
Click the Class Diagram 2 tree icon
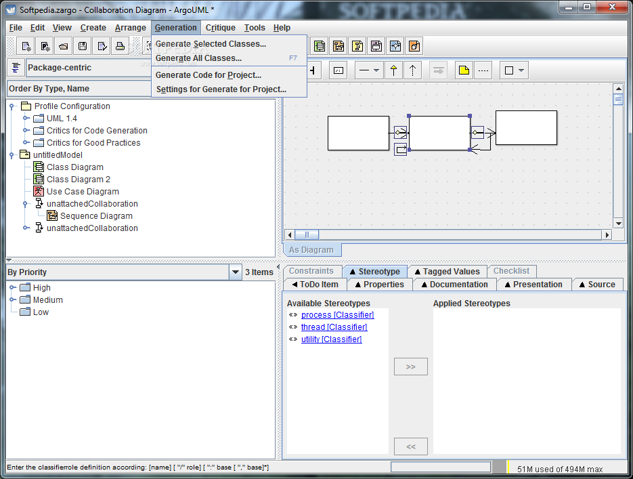(x=39, y=179)
